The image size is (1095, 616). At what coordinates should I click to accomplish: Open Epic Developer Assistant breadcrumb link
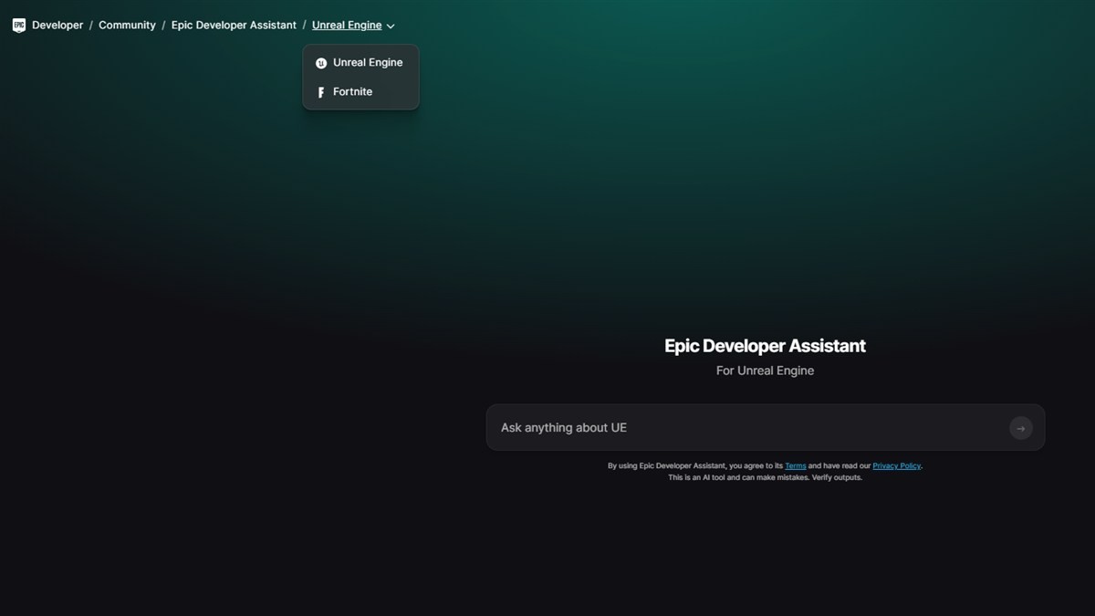click(234, 26)
